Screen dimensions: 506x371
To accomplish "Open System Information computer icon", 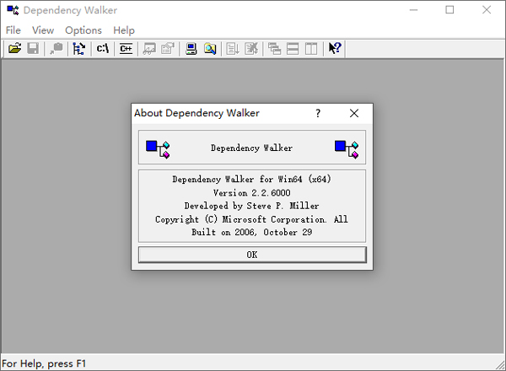I will (x=191, y=49).
